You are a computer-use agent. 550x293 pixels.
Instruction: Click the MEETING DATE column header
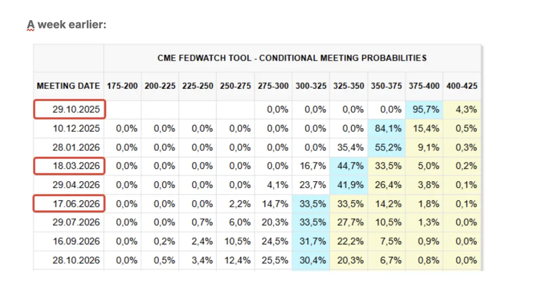pyautogui.click(x=68, y=86)
